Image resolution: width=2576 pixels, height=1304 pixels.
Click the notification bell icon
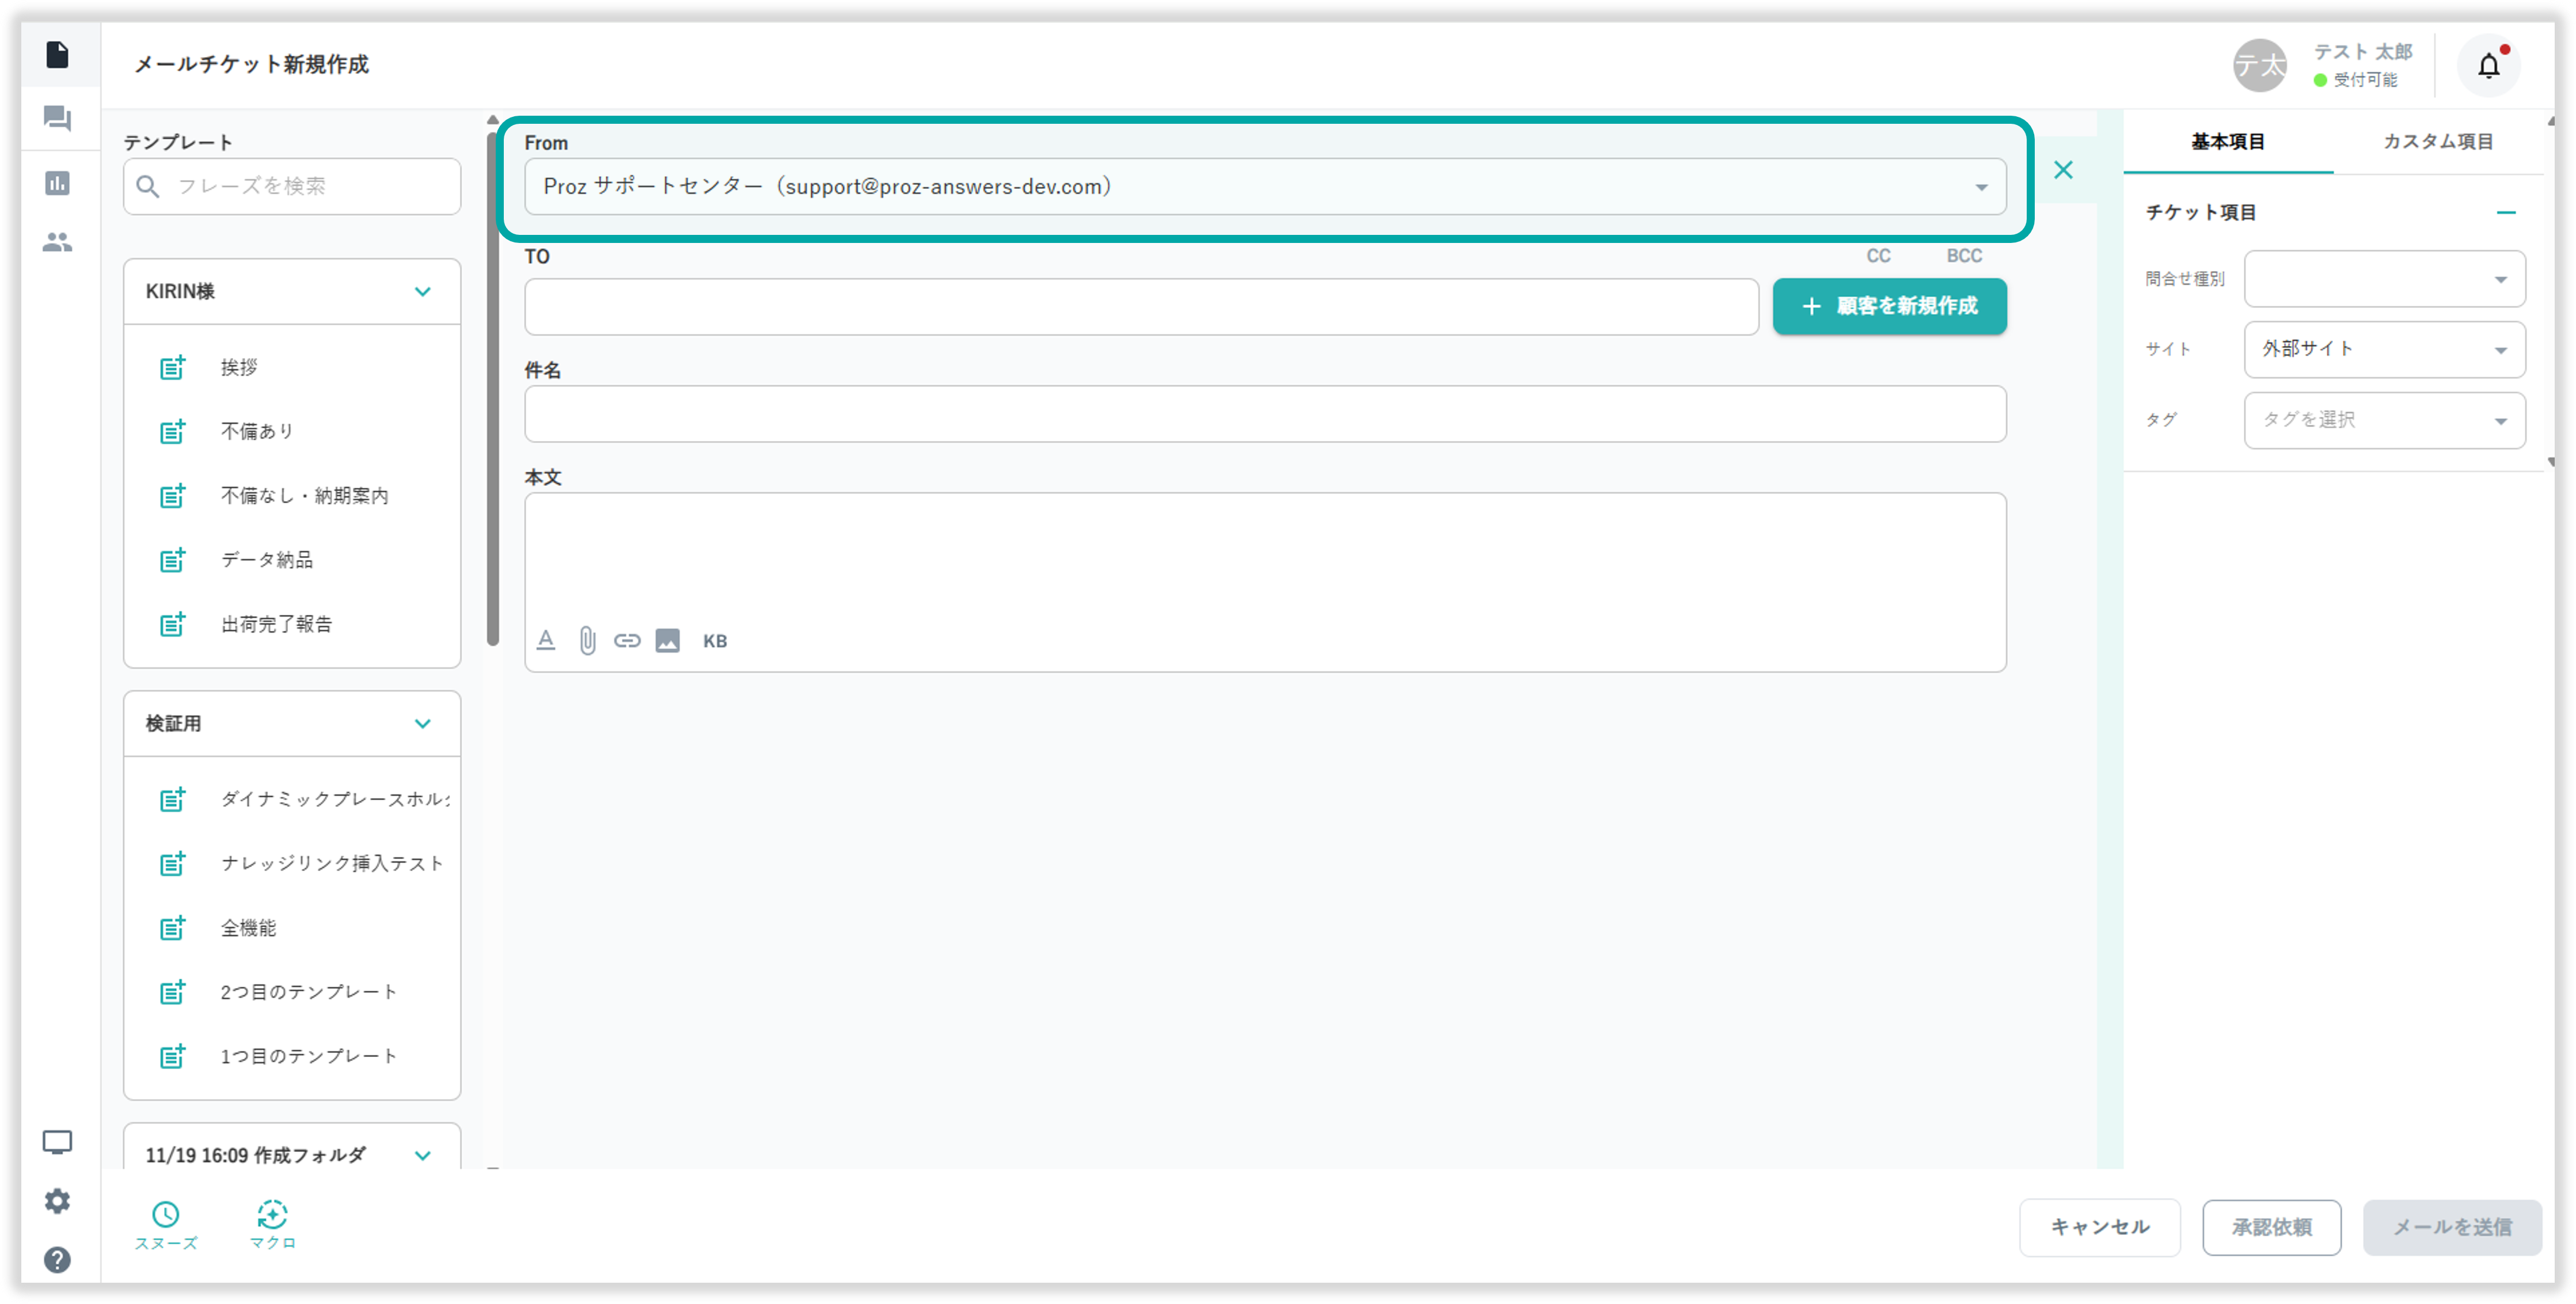pyautogui.click(x=2488, y=66)
